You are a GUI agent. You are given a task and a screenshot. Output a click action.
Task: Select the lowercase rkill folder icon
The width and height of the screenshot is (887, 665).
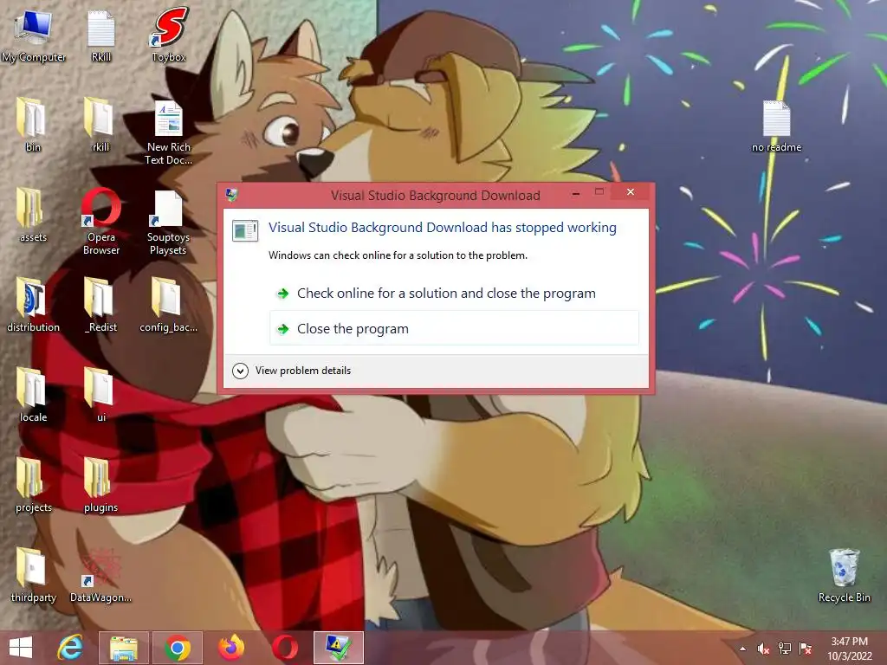click(100, 126)
